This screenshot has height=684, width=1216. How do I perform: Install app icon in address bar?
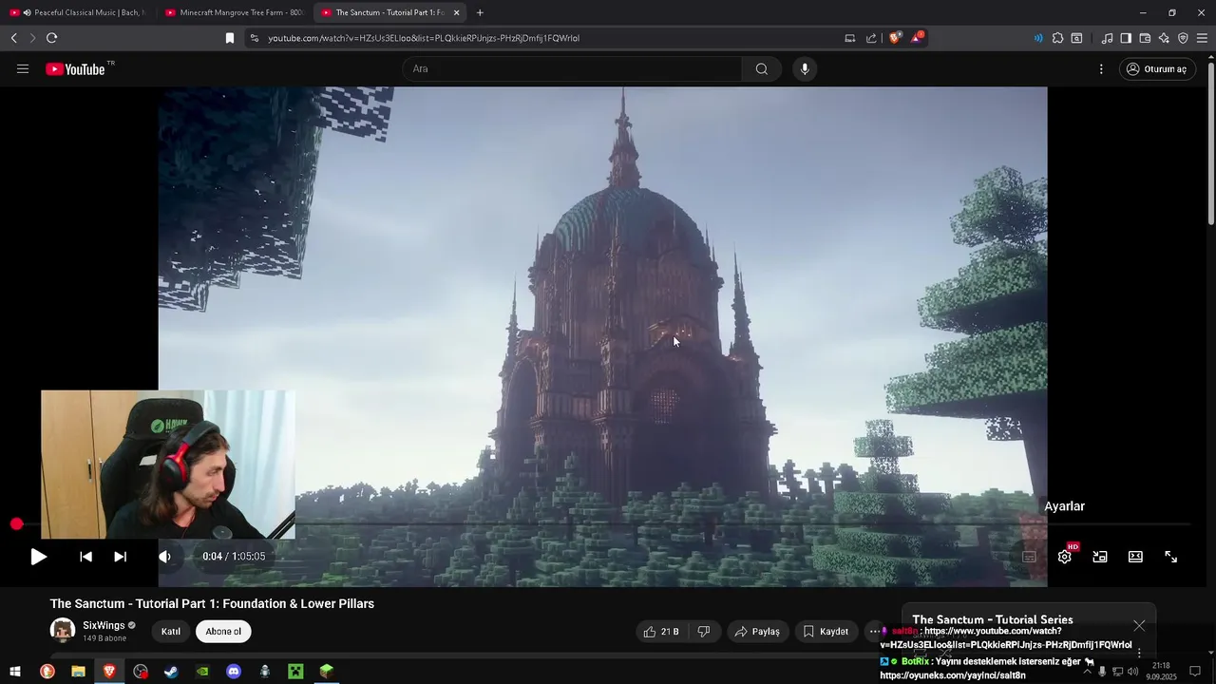pos(849,38)
